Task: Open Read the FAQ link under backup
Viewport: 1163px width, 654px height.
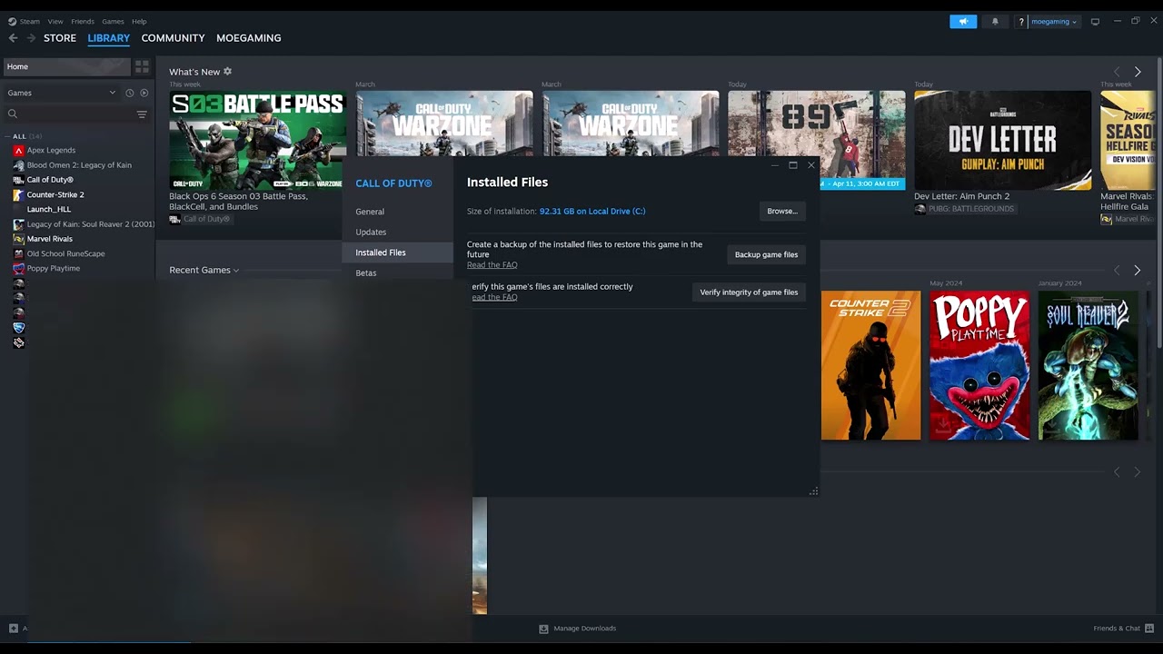Action: point(492,265)
